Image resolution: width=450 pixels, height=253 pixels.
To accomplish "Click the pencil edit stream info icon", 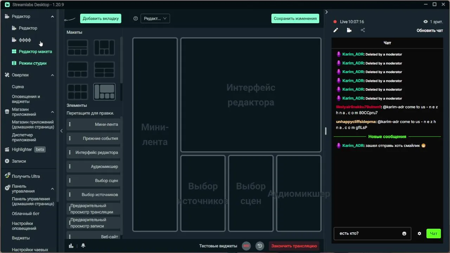I will coord(336,30).
